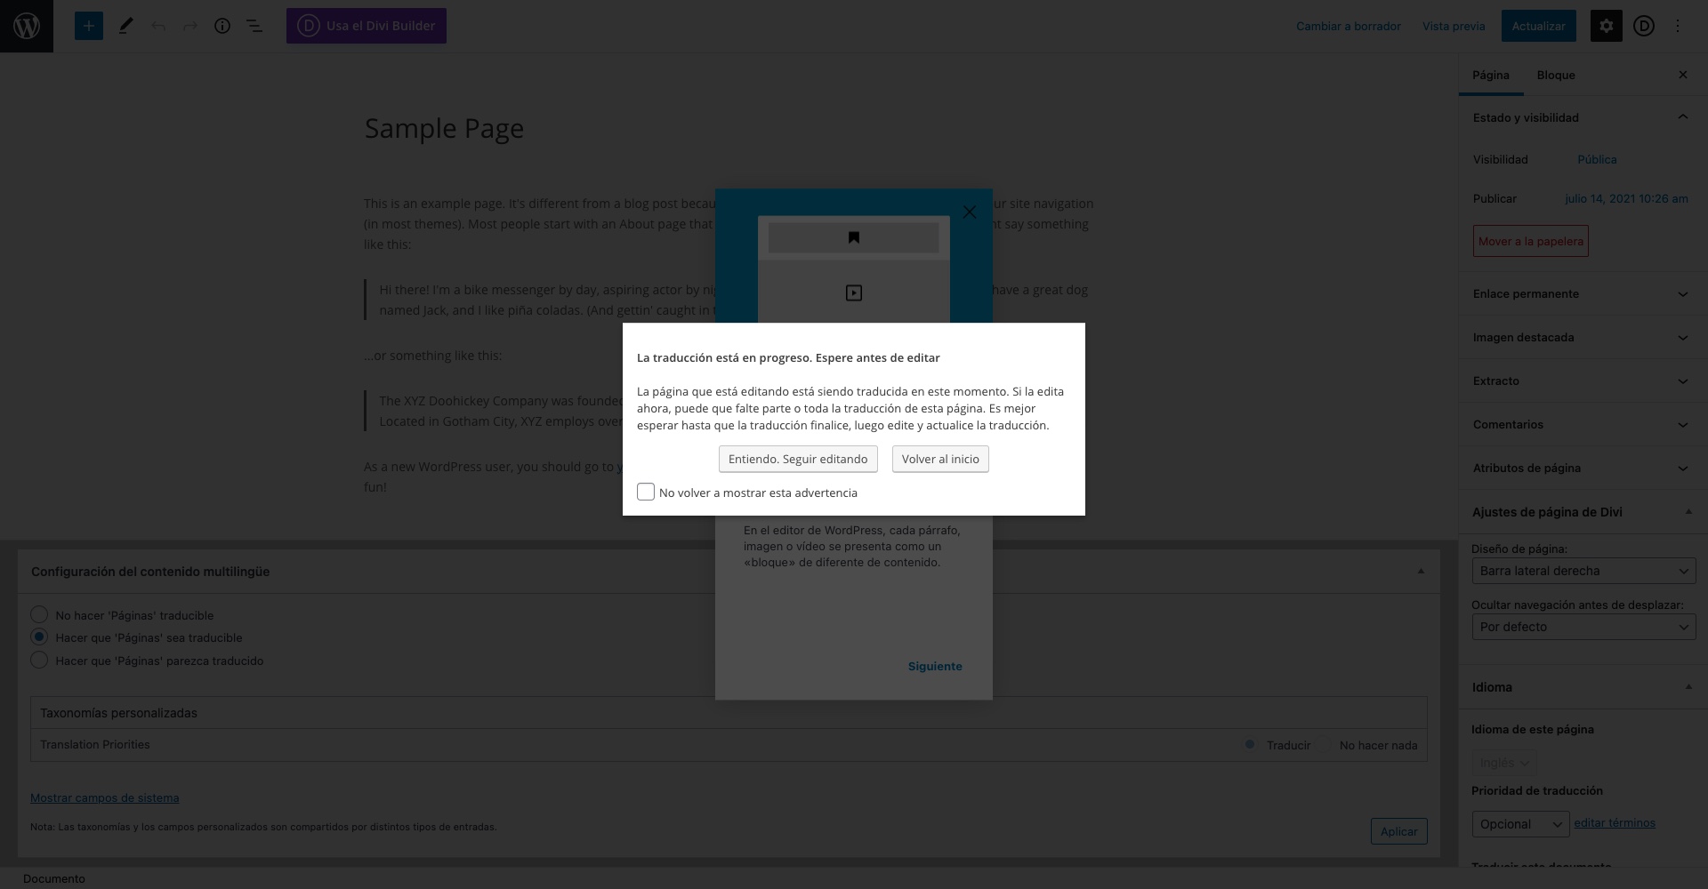Click 'Entiendo. Seguir editando' button

click(798, 460)
